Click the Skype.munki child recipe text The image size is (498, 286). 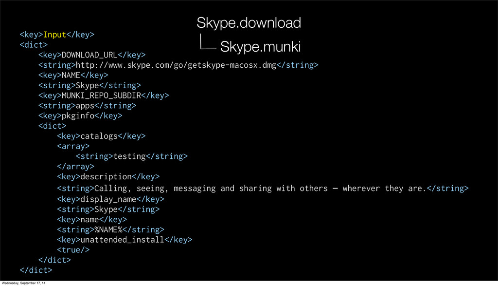260,47
